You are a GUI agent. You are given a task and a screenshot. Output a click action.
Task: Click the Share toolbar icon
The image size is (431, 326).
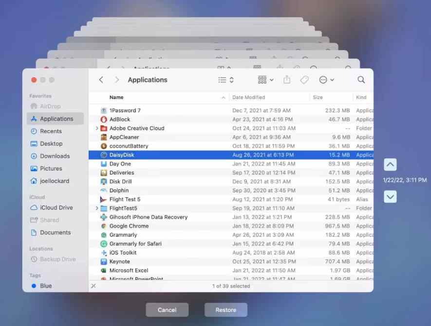(x=287, y=80)
